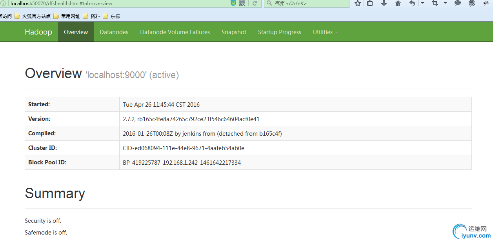Open the 资料 bookmark folder
Screen dimensions: 493x242
pyautogui.click(x=91, y=16)
